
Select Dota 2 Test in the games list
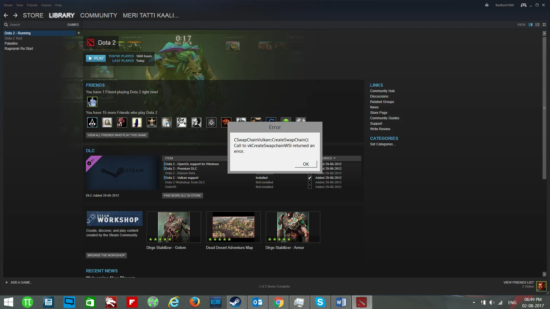click(13, 38)
